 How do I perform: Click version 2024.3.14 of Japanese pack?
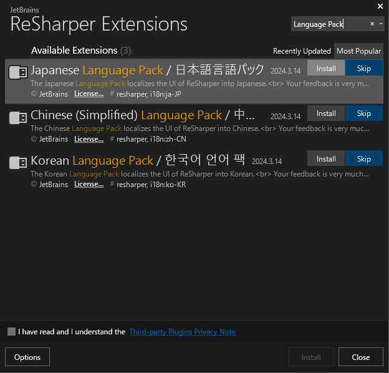click(286, 71)
